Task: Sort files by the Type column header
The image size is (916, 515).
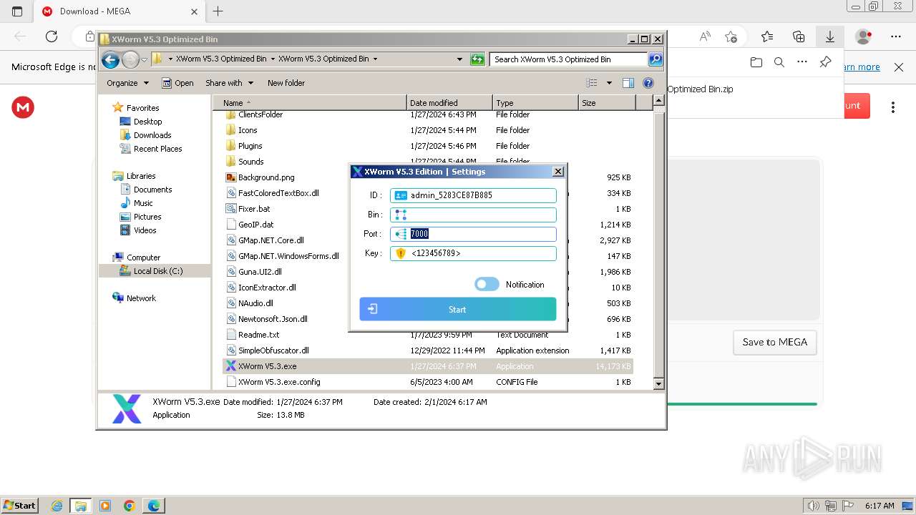Action: tap(535, 103)
